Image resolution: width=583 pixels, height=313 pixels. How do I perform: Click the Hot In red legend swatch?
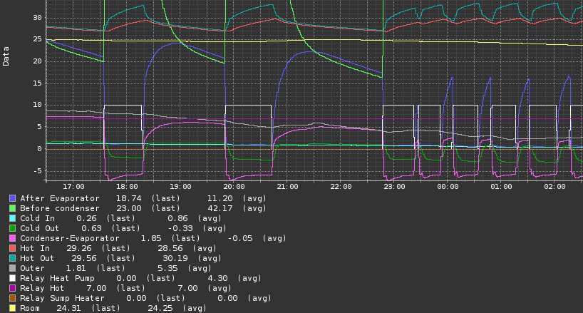[12, 248]
